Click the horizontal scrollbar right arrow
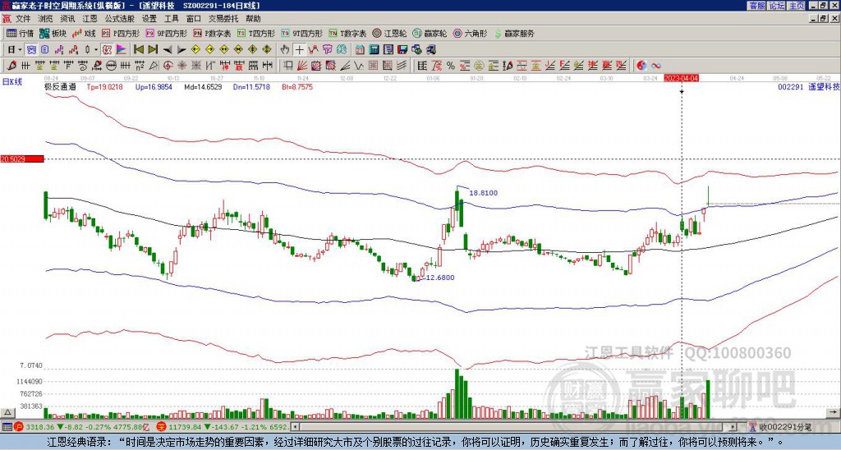Screen dimensions: 841x450 pos(733,427)
